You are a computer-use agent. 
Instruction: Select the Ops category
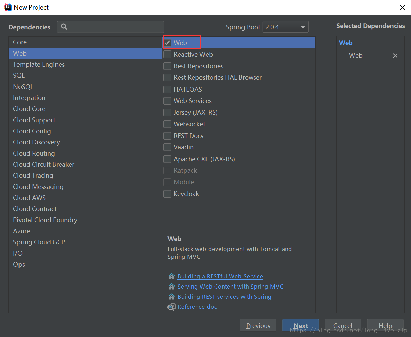tap(85, 264)
